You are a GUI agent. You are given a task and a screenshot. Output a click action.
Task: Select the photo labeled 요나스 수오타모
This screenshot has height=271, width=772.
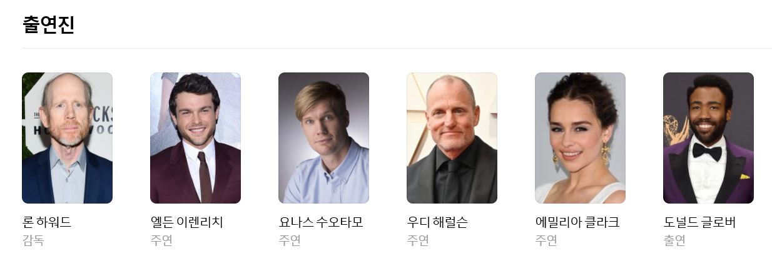point(323,138)
